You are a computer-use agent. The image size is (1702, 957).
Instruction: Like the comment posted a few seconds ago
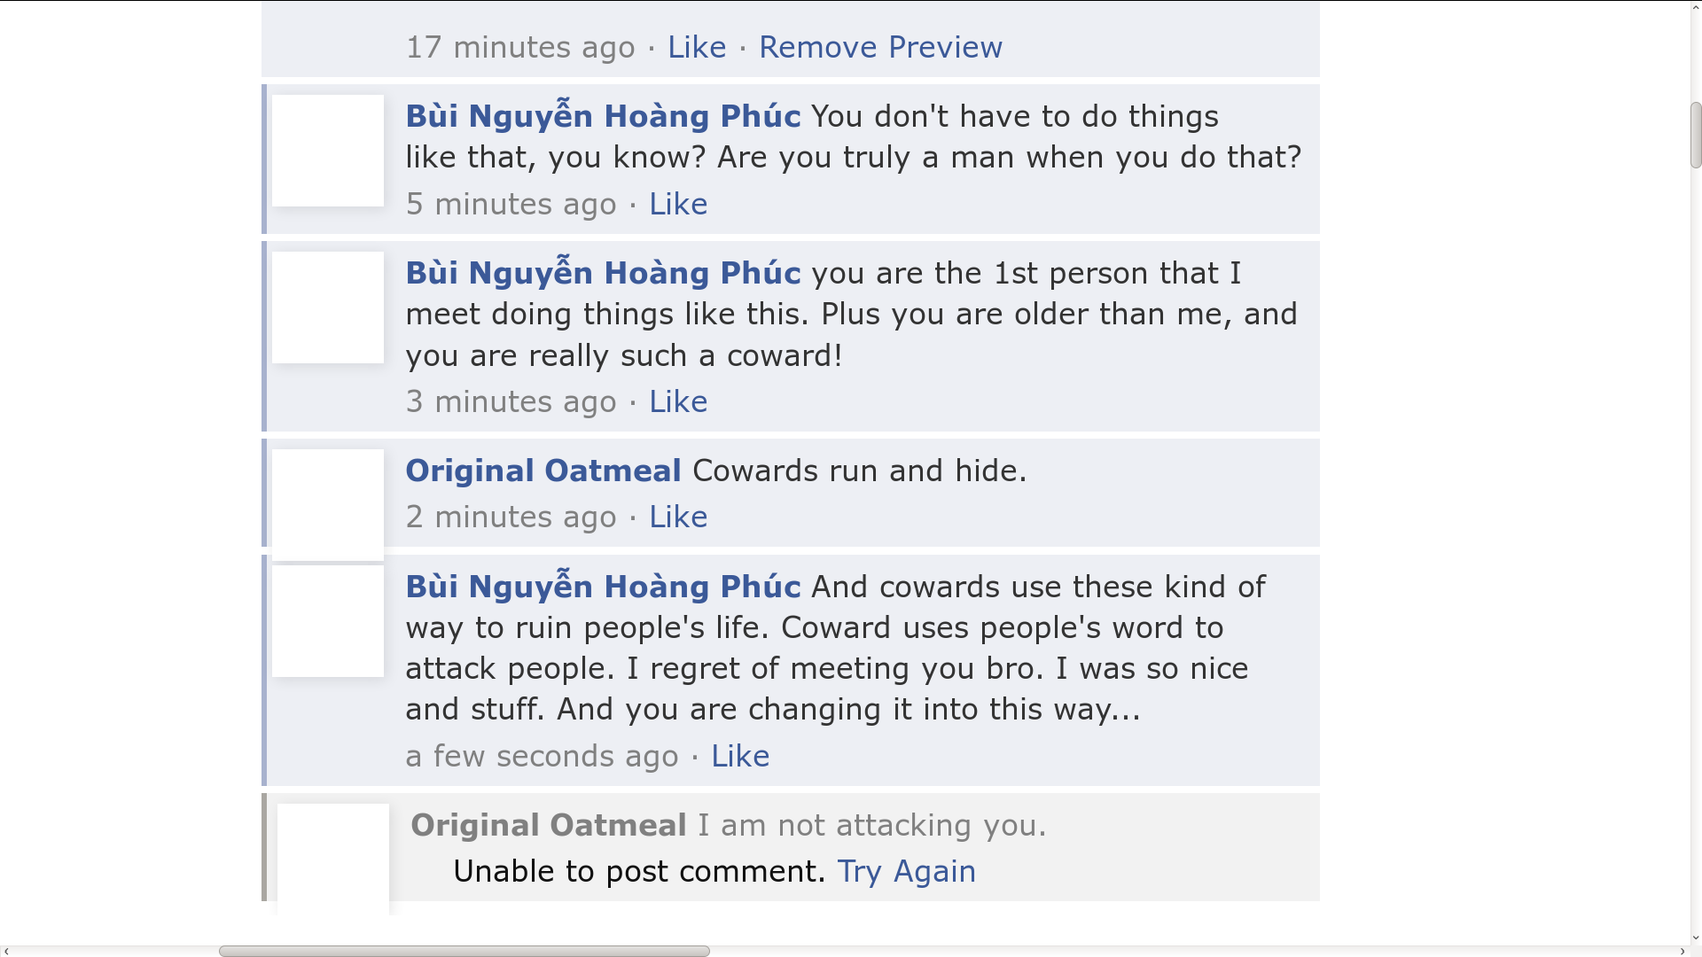(740, 756)
